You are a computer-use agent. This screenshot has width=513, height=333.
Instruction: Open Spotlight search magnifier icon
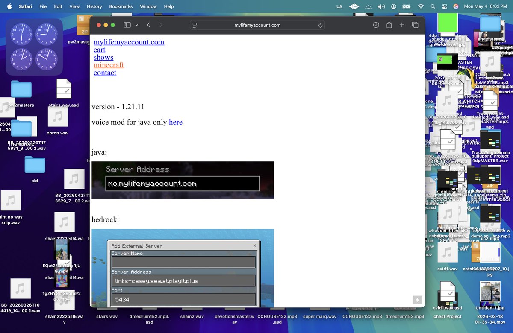[x=433, y=6]
